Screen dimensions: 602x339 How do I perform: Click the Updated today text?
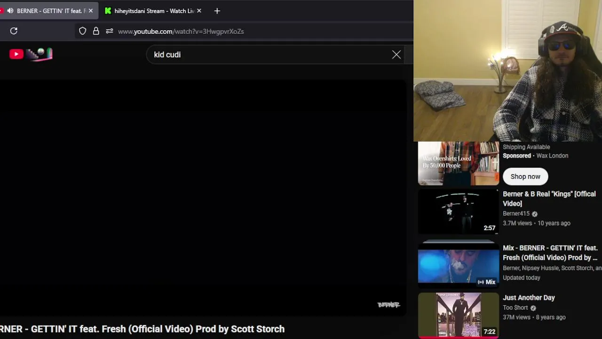[x=522, y=278]
